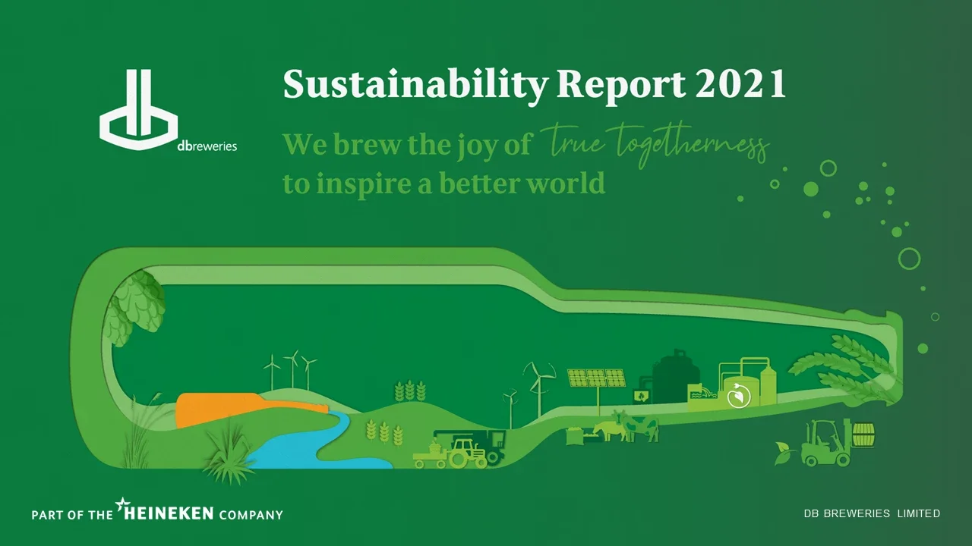Select the wooden barrel beside the forklift
Screen dimensions: 972x546
[x=863, y=435]
